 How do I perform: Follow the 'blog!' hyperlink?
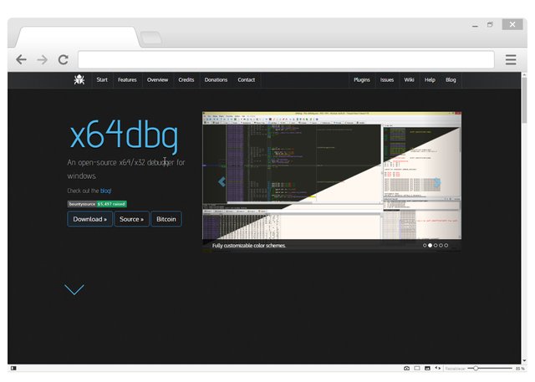(x=106, y=191)
